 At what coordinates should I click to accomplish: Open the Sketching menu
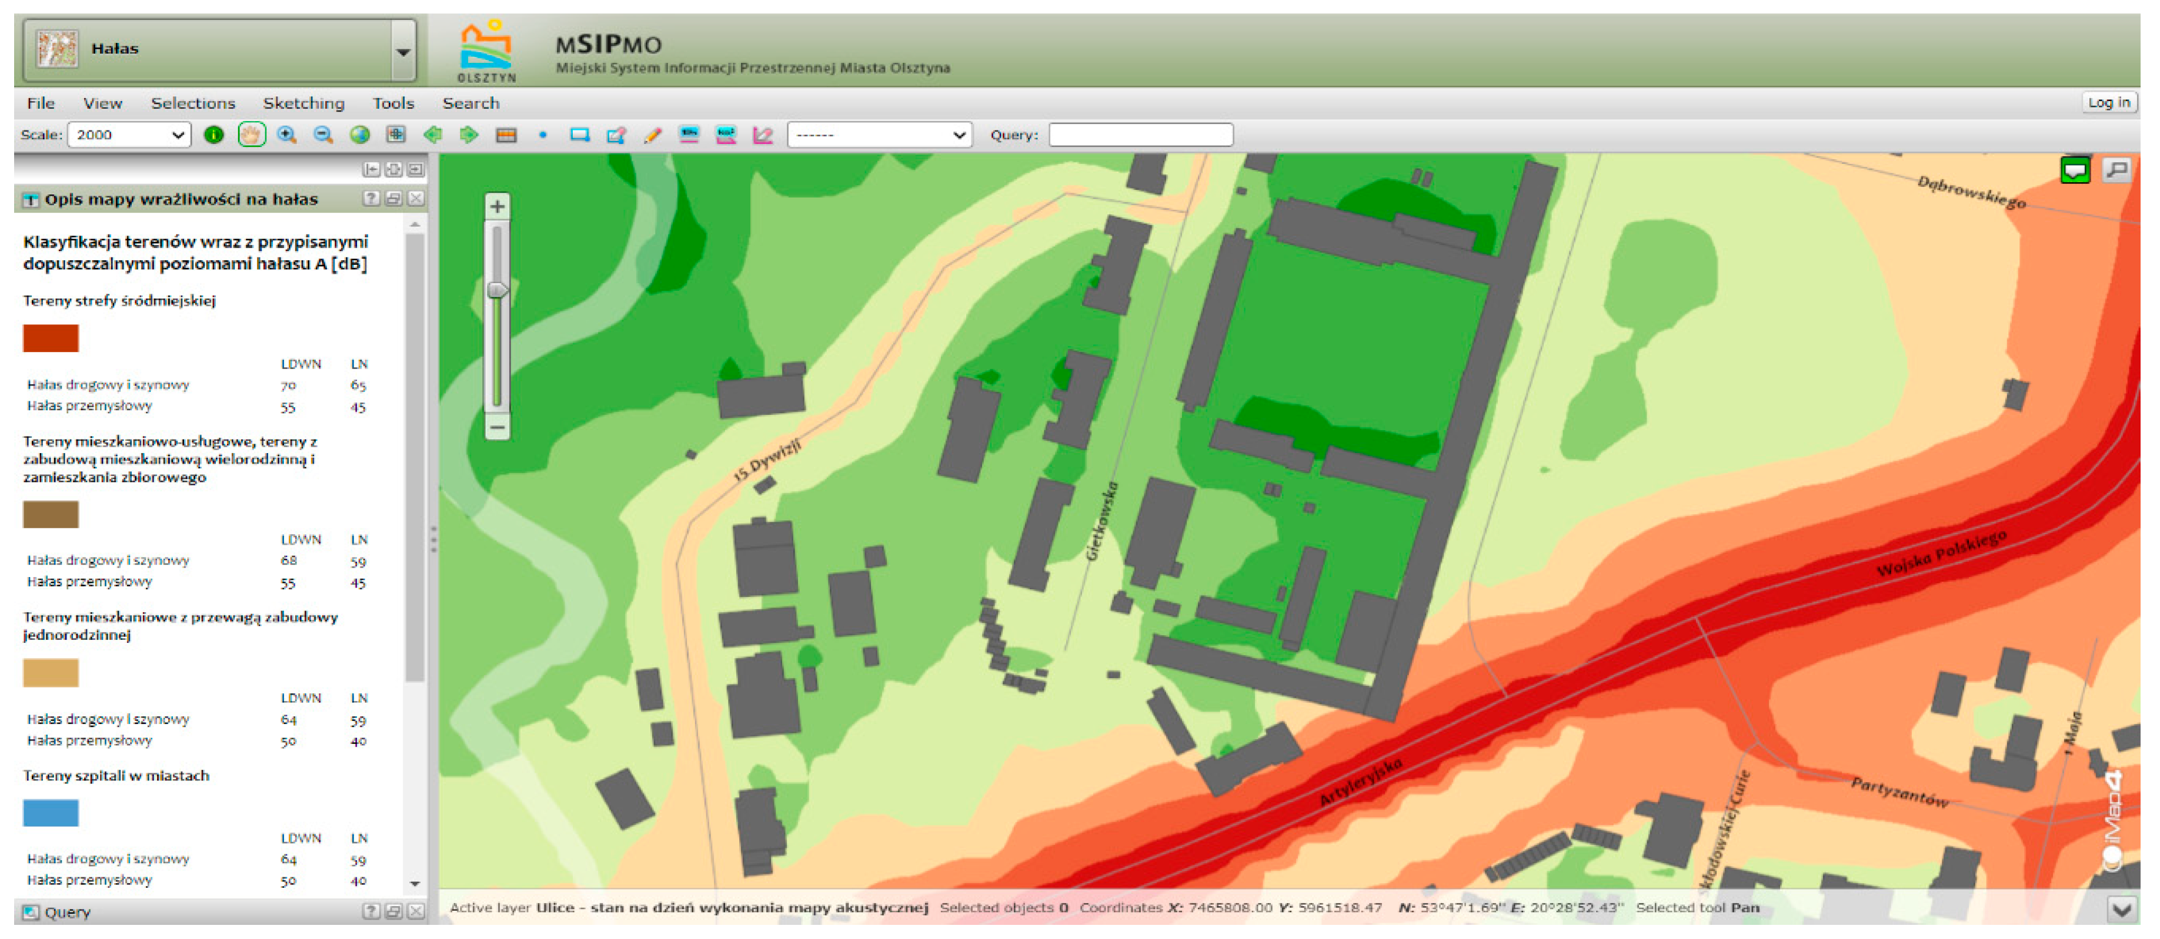(x=303, y=103)
